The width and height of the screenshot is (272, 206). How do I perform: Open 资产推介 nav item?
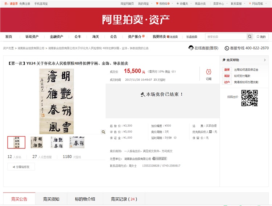coord(135,37)
